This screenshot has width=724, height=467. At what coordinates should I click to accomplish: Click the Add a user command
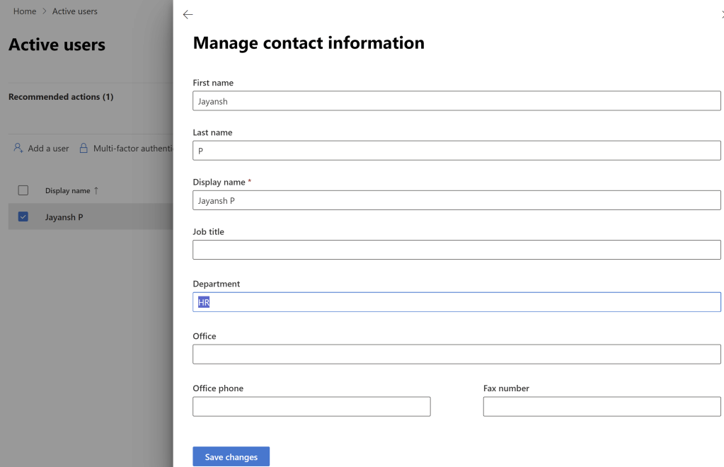click(x=48, y=149)
